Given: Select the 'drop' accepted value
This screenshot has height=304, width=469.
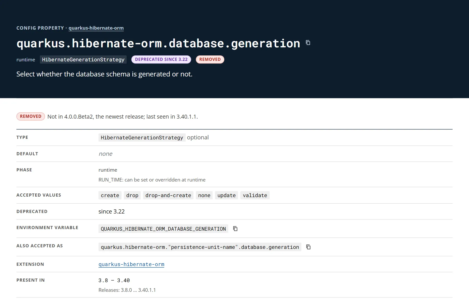Looking at the screenshot, I should (x=132, y=195).
